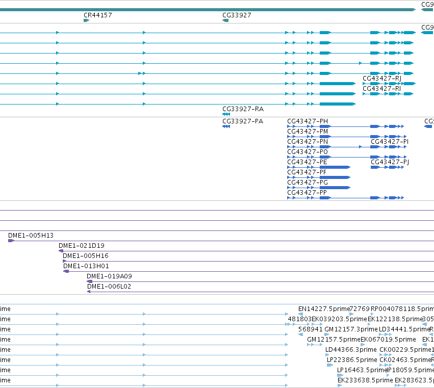Select the LD34441.5prime EST label
Image resolution: width=434 pixels, height=388 pixels.
[x=404, y=329]
